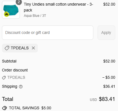
Task: Click the $83.41 total amount
Action: click(107, 99)
